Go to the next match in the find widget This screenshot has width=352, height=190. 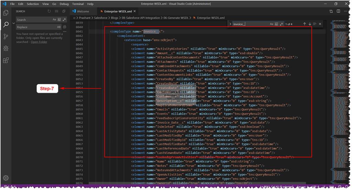[310, 24]
